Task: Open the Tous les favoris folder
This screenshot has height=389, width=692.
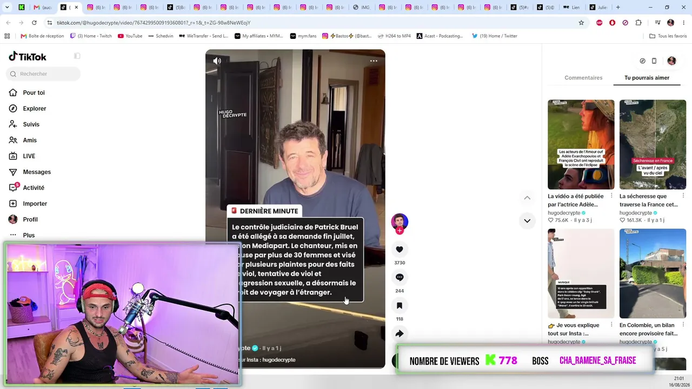Action: tap(668, 36)
